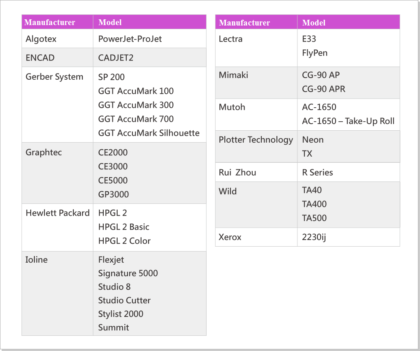
Task: Select the Plotter Technology manufacturer cell
Action: point(256,140)
